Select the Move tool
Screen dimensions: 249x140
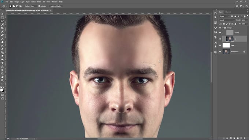[x=2, y=14]
